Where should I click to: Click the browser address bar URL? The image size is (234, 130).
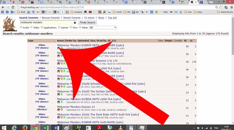[52, 7]
